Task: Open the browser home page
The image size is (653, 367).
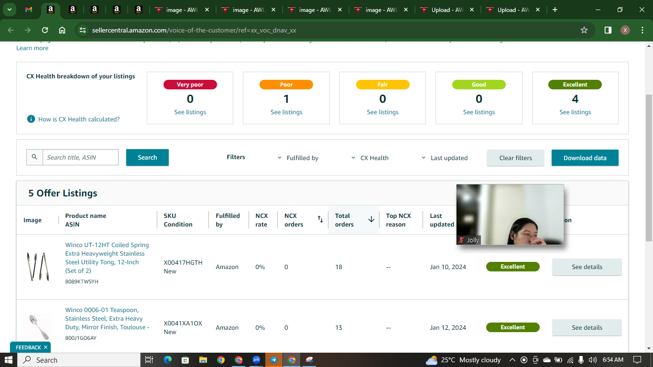Action: 62,30
